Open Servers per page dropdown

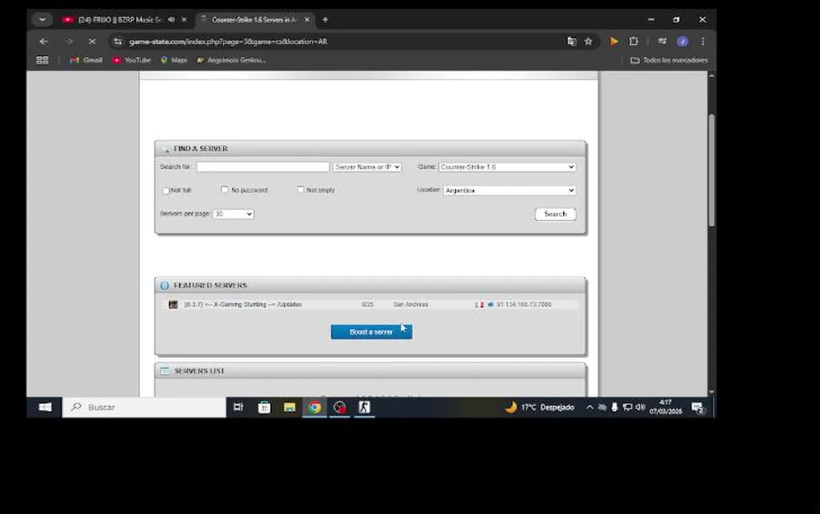233,214
